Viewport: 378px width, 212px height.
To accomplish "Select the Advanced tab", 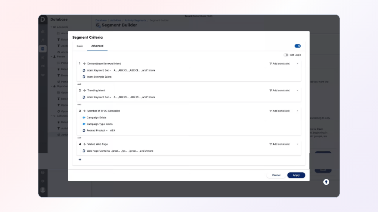I will pos(97,46).
